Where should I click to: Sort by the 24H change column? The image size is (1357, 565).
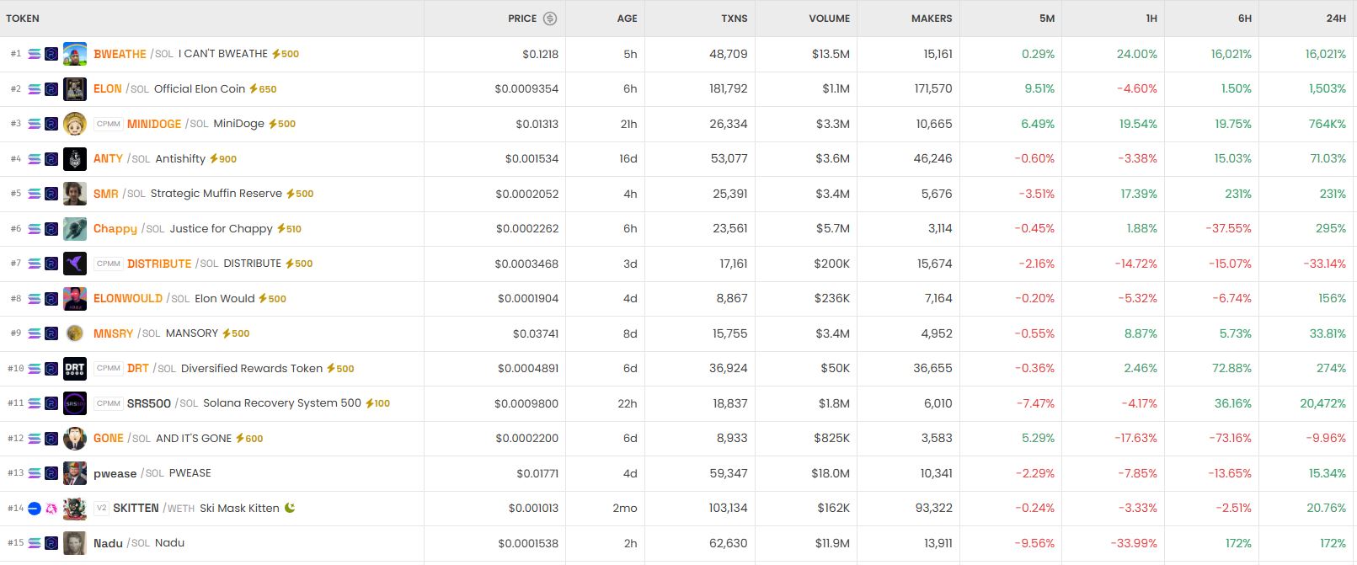[x=1336, y=19]
